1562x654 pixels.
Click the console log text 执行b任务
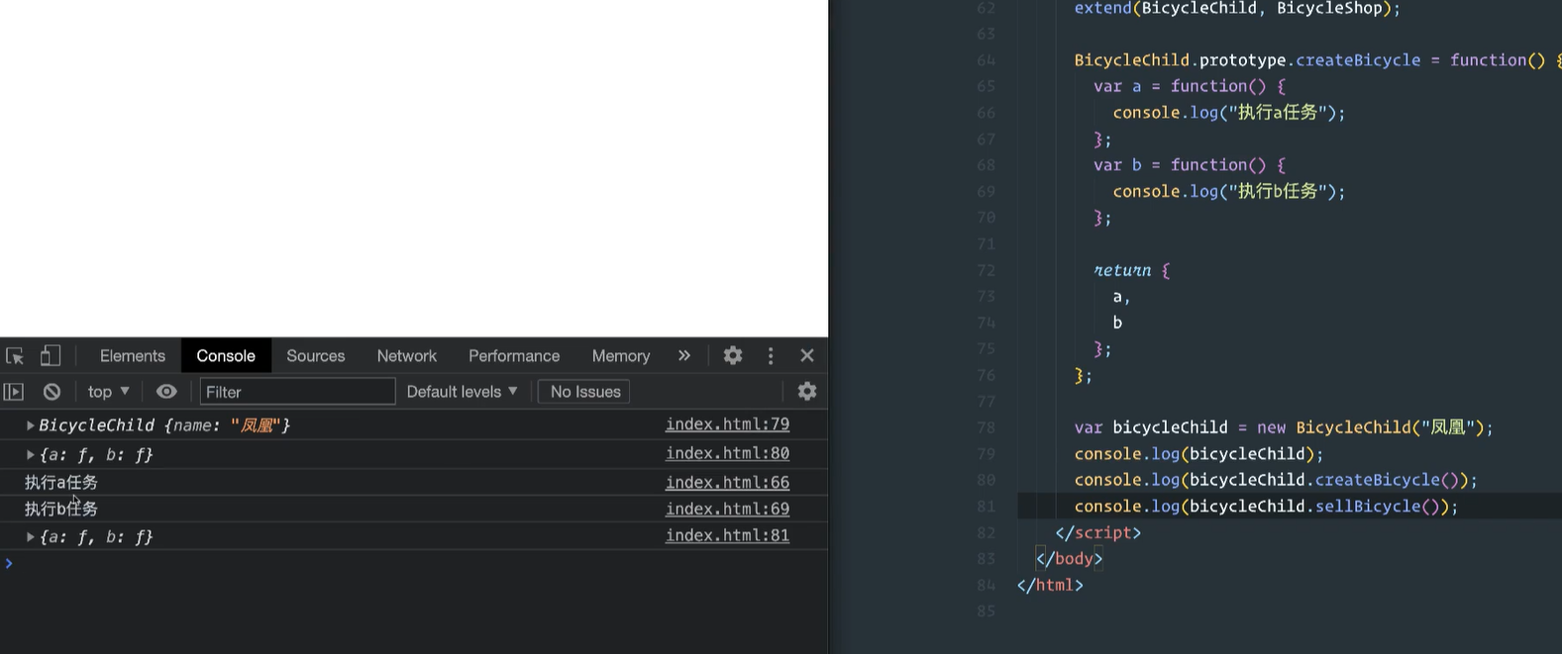pos(61,509)
